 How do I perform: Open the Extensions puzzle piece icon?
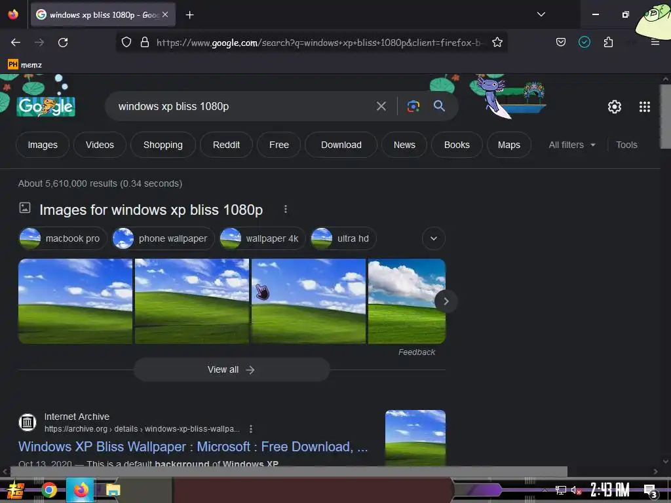[x=608, y=42]
